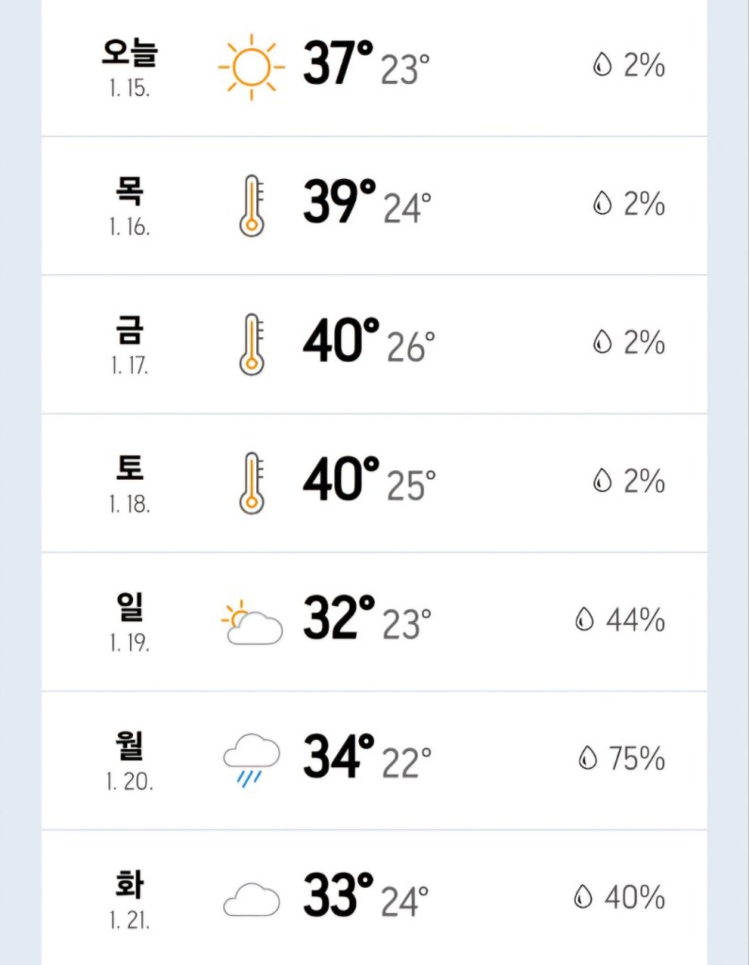749x965 pixels.
Task: Open the 목 1. 16. day label
Action: coord(129,204)
